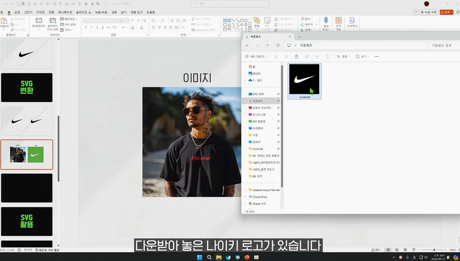Open a new tab in File Explorer
460x261 pixels.
click(x=299, y=37)
